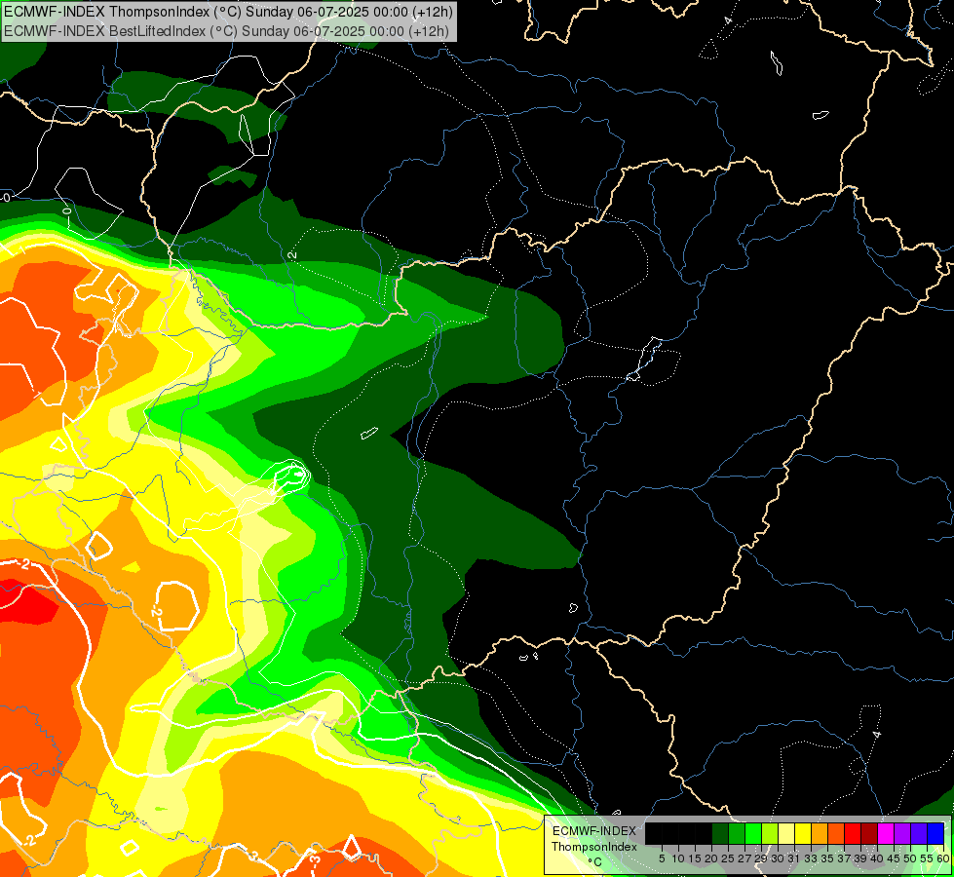Click the legend tick label 60
Viewport: 954px width, 877px height.
click(x=943, y=858)
